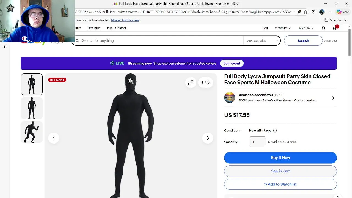
Task: Go to the previous product image
Action: pyautogui.click(x=54, y=138)
